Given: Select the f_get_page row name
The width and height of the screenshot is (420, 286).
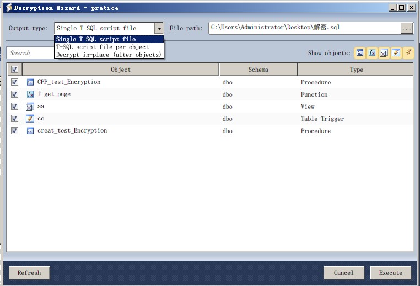Looking at the screenshot, I should point(54,94).
